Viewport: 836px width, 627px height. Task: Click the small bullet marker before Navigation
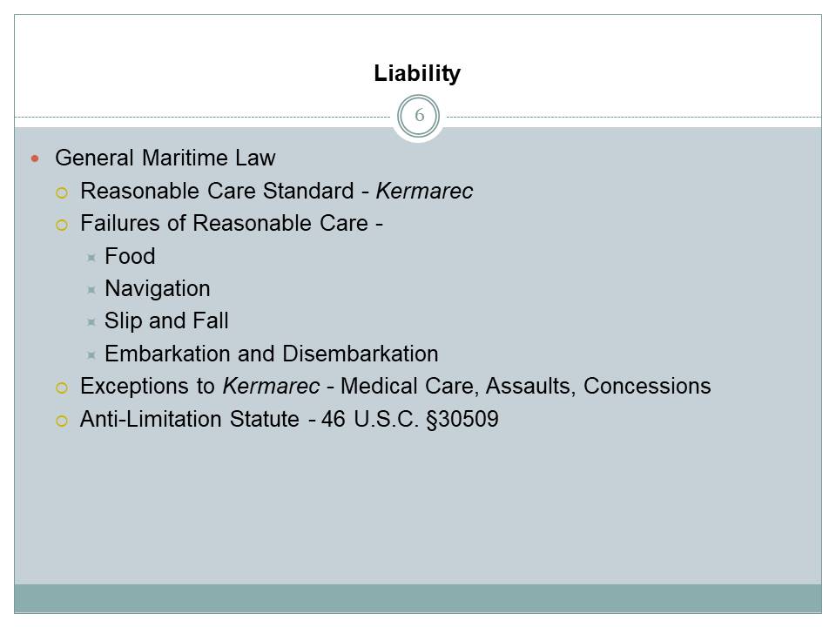tap(91, 290)
